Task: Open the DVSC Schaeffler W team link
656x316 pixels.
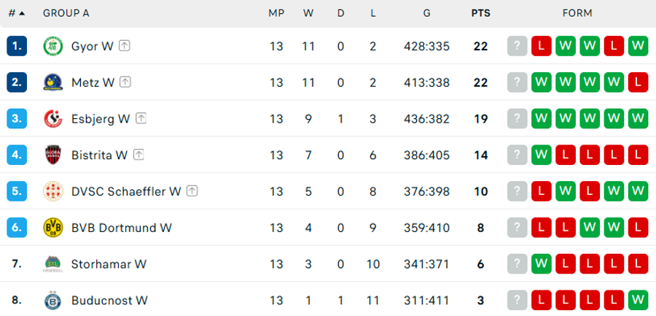Action: (126, 191)
